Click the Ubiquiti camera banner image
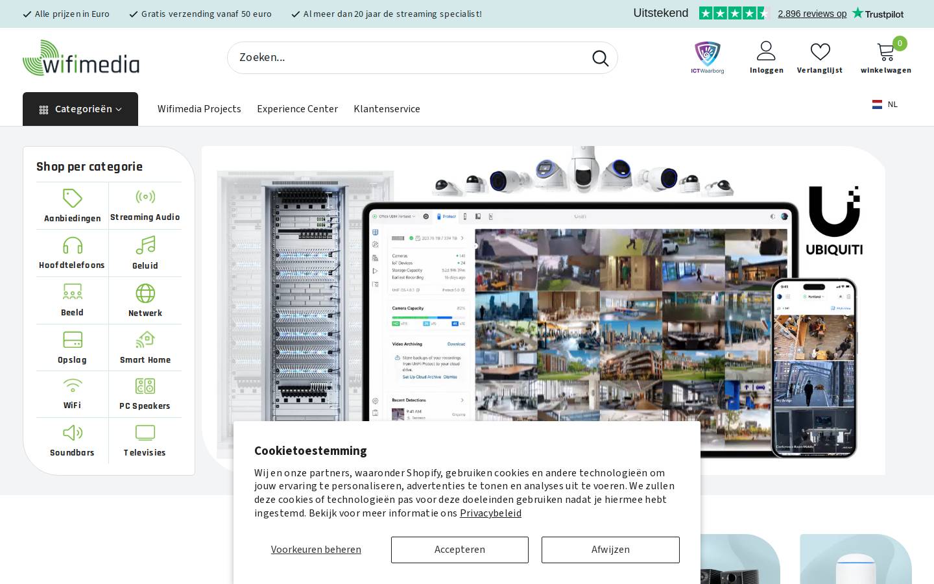Image resolution: width=934 pixels, height=584 pixels. pos(544,310)
